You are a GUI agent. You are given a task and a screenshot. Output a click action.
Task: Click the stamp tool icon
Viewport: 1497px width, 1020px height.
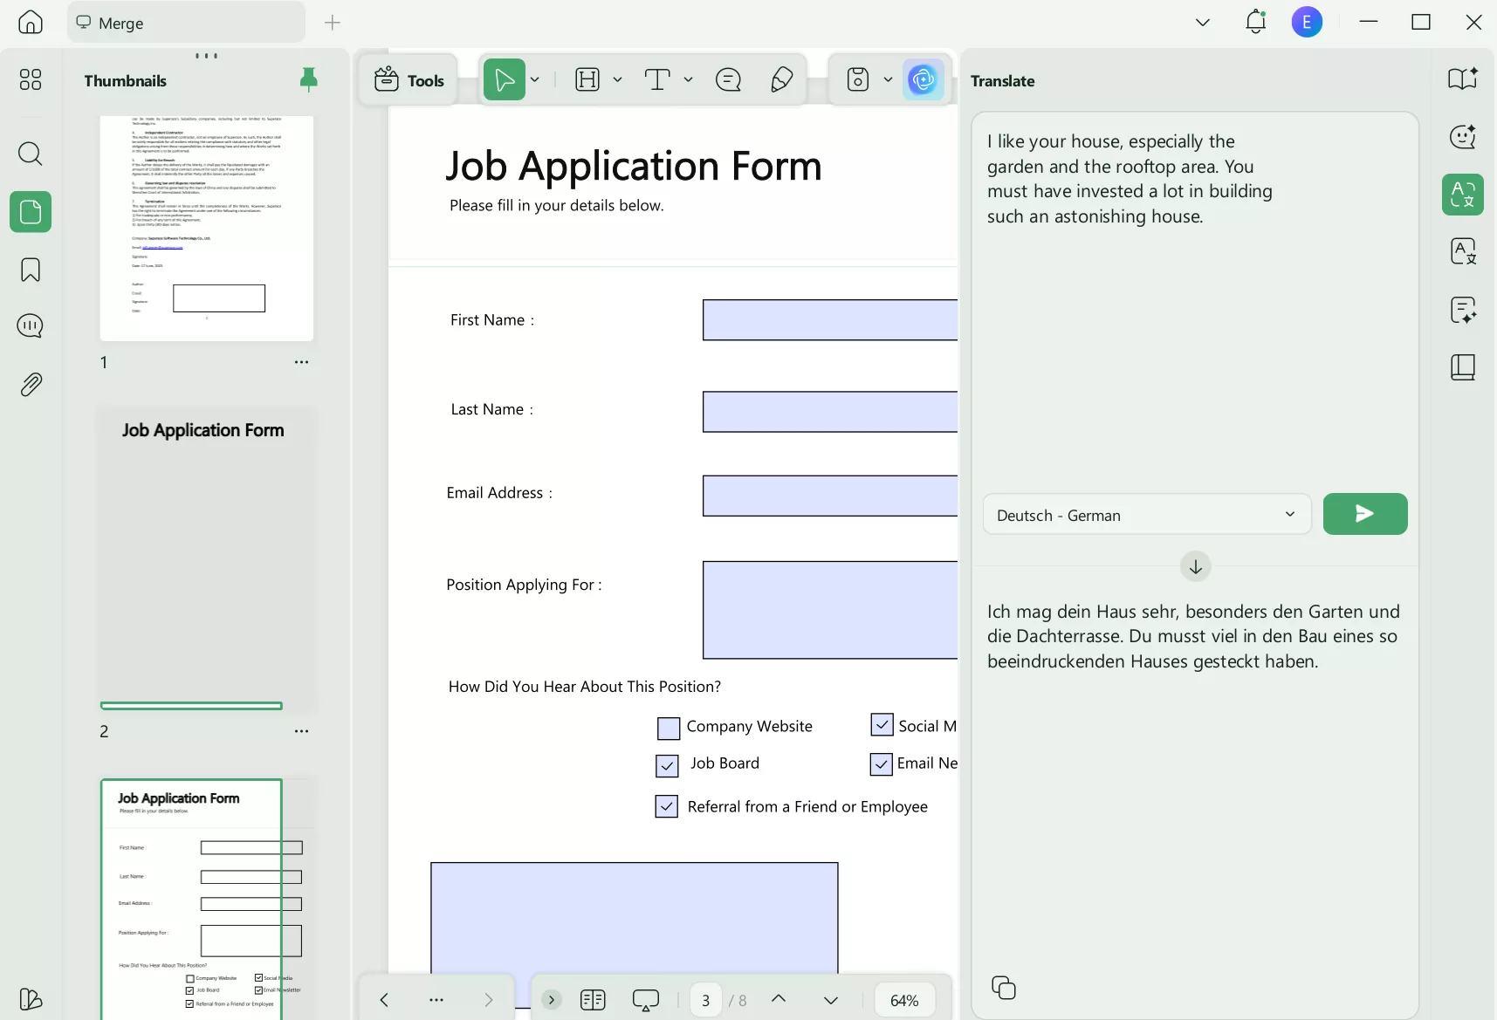(x=858, y=79)
